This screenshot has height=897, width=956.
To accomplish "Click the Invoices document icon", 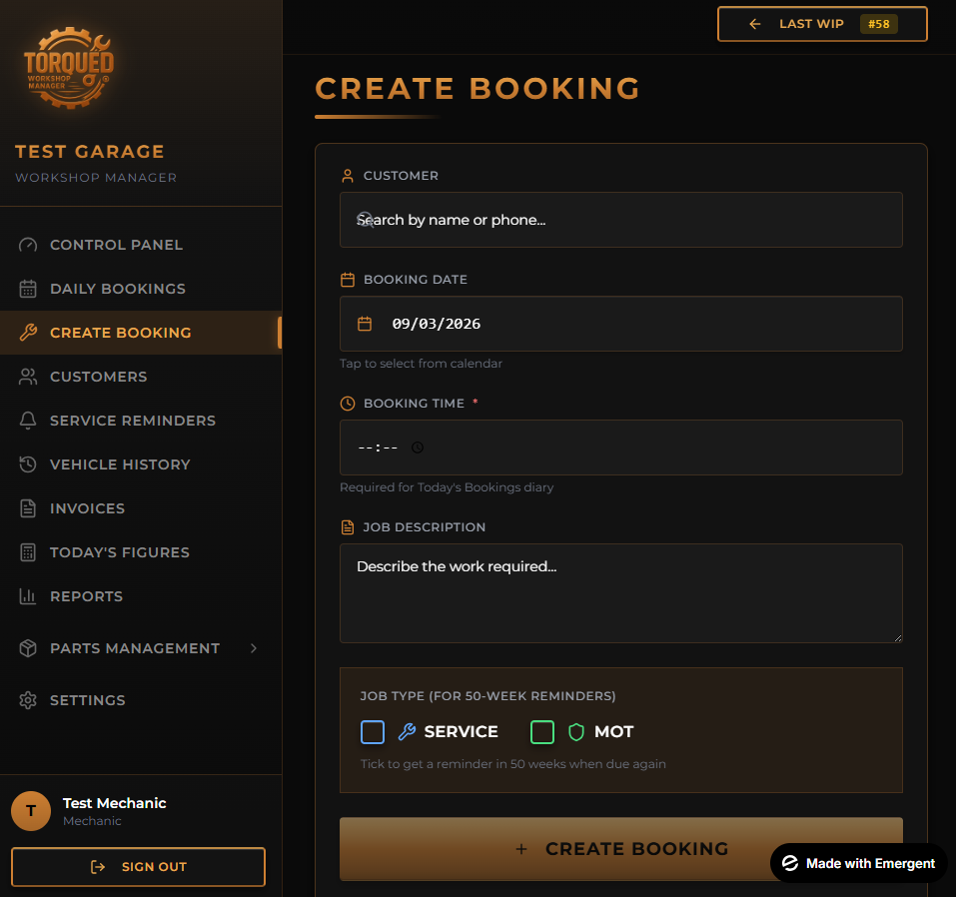I will click(28, 508).
